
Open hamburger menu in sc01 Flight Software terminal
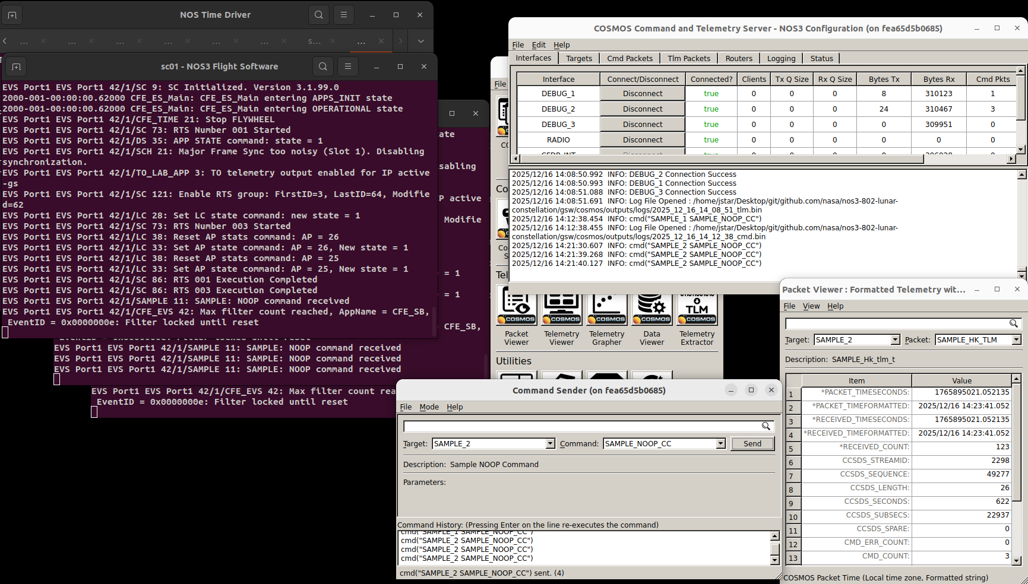coord(348,66)
